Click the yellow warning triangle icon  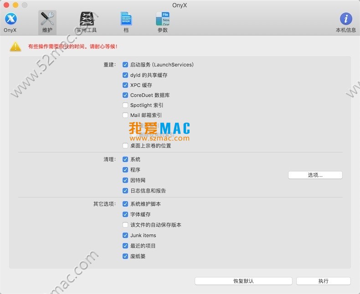[x=15, y=46]
